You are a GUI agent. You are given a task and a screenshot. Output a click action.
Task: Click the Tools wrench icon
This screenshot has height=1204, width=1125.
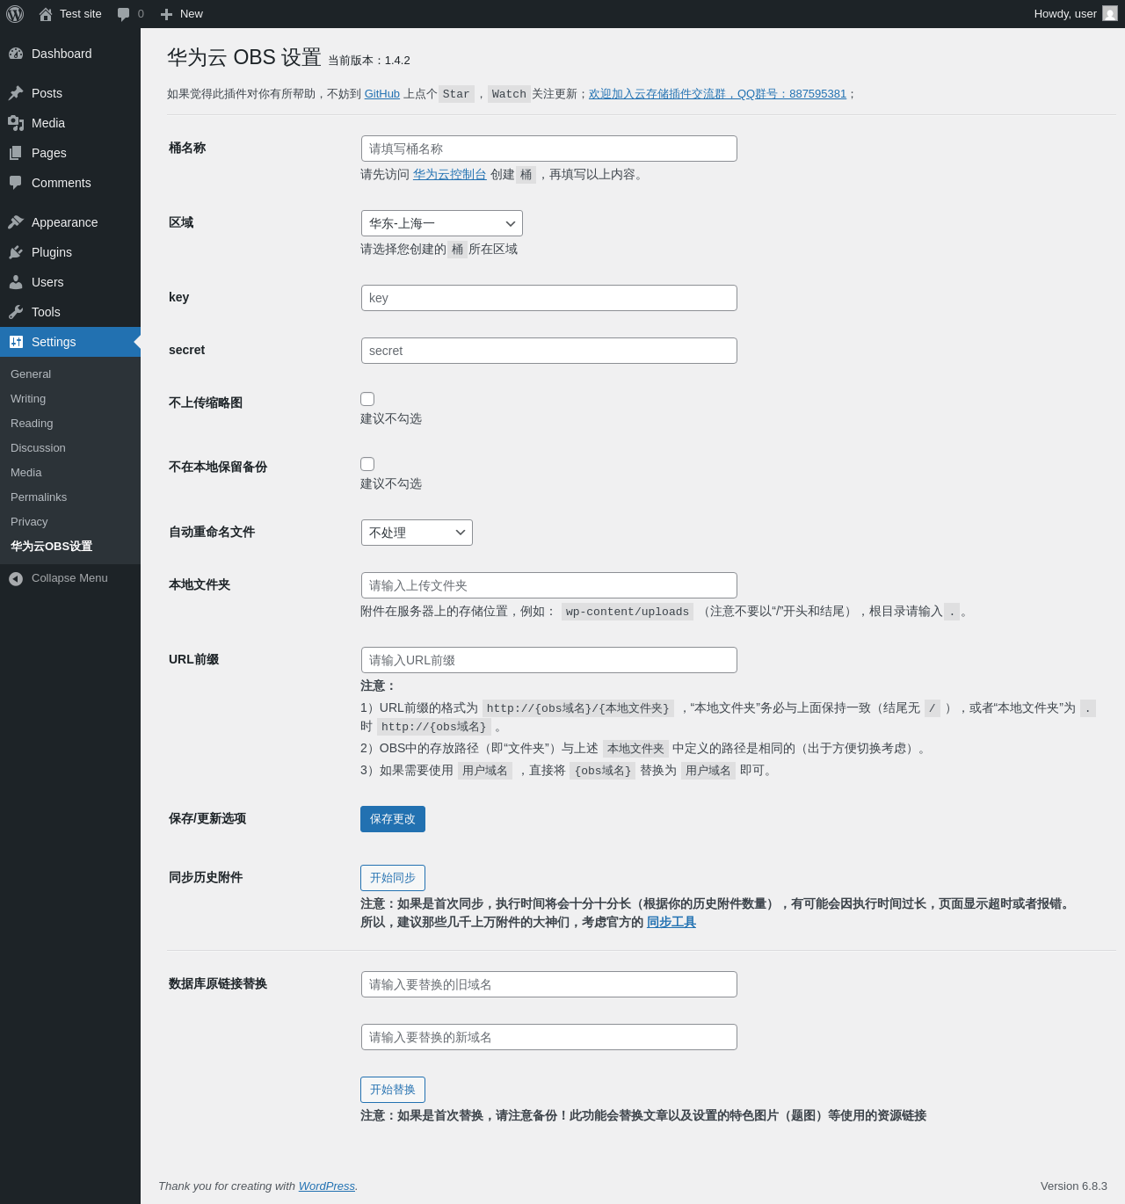coord(16,312)
